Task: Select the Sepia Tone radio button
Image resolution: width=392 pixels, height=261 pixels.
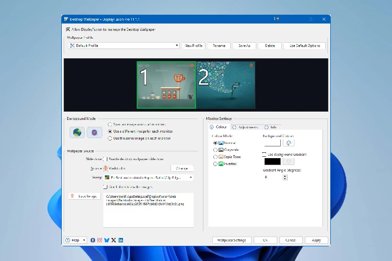Action: click(215, 157)
